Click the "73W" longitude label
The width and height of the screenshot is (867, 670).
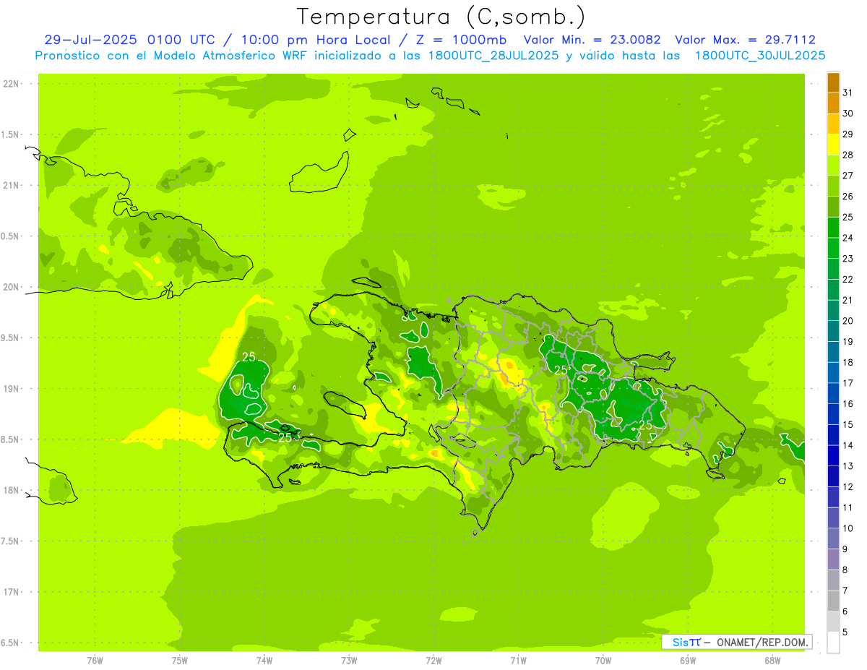coord(349,661)
